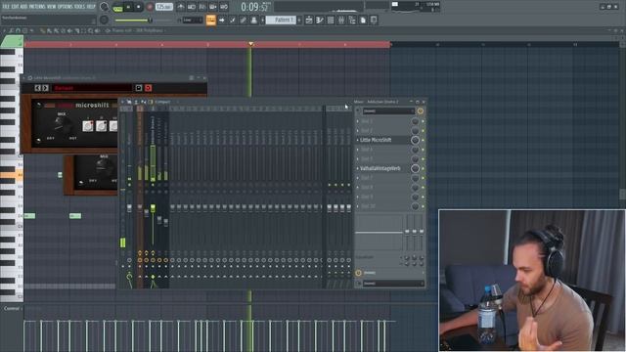Click the Little MicroShift preset name field

pos(92,88)
